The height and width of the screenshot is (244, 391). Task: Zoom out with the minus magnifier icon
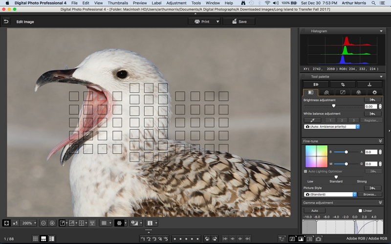(43, 223)
